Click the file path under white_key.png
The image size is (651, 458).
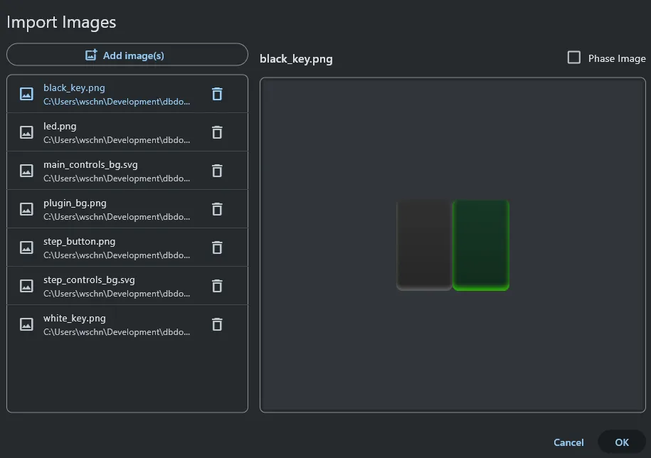click(117, 332)
